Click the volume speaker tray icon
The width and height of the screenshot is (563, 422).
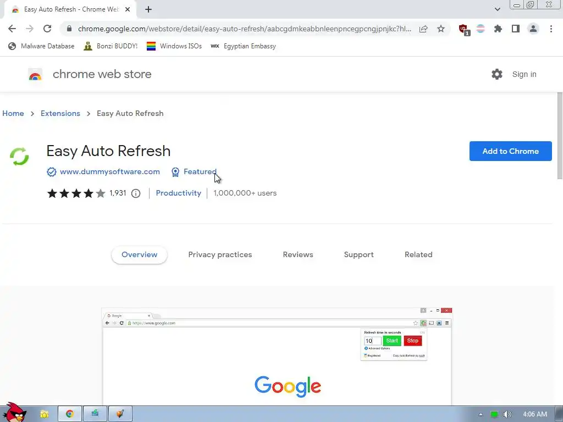pos(507,414)
